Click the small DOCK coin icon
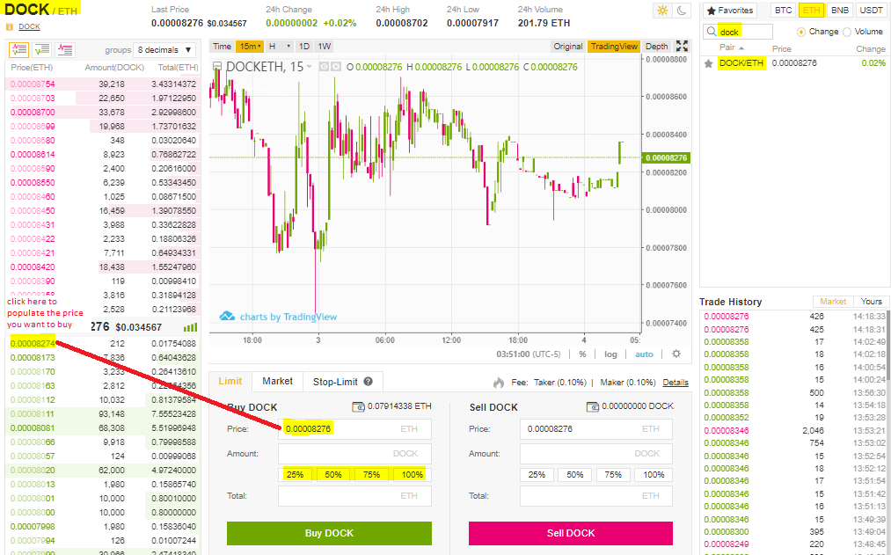This screenshot has height=555, width=891. click(x=10, y=26)
